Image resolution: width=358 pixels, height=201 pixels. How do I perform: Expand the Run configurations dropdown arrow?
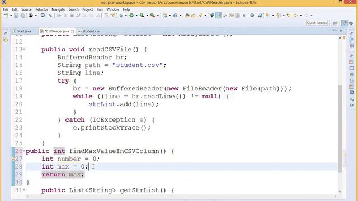[136, 16]
